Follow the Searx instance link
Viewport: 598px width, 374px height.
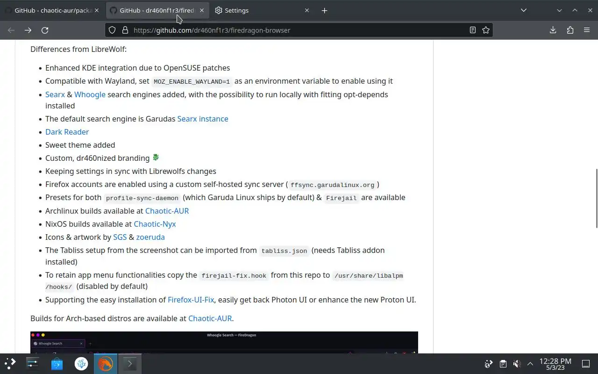(203, 119)
